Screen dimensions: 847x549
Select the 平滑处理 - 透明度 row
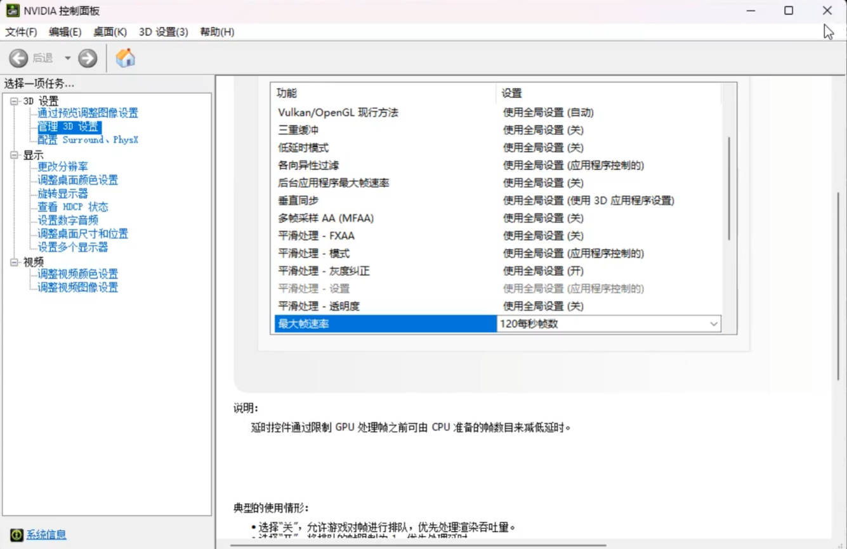coord(498,306)
